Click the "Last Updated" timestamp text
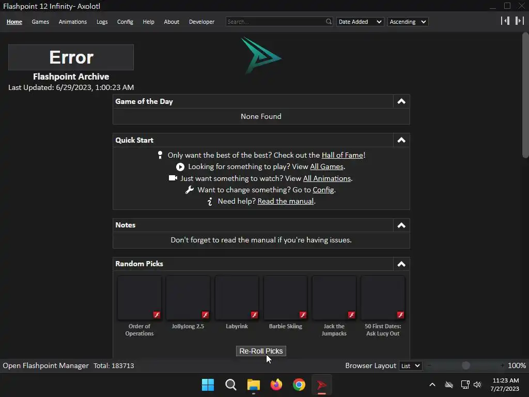The height and width of the screenshot is (397, 529). 71,87
